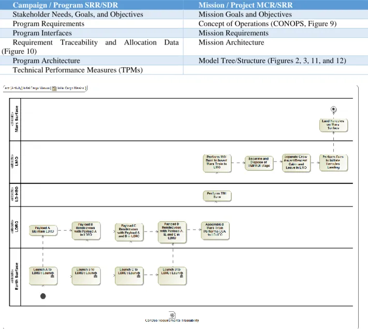Viewport: 368px width, 329px height.
Task: Select the 'Payload A Maintain LDRO' action node
Action: [x=43, y=230]
